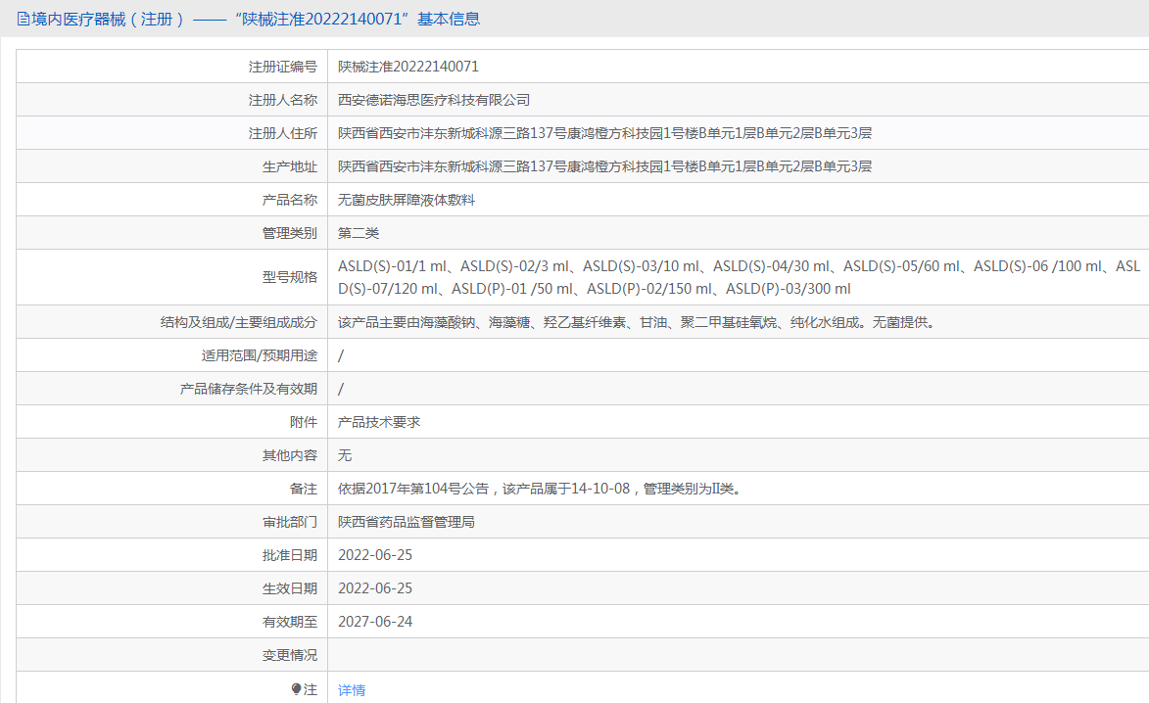The image size is (1149, 703).
Task: Select registration number 陕械注准20222140071 value
Action: (x=408, y=67)
